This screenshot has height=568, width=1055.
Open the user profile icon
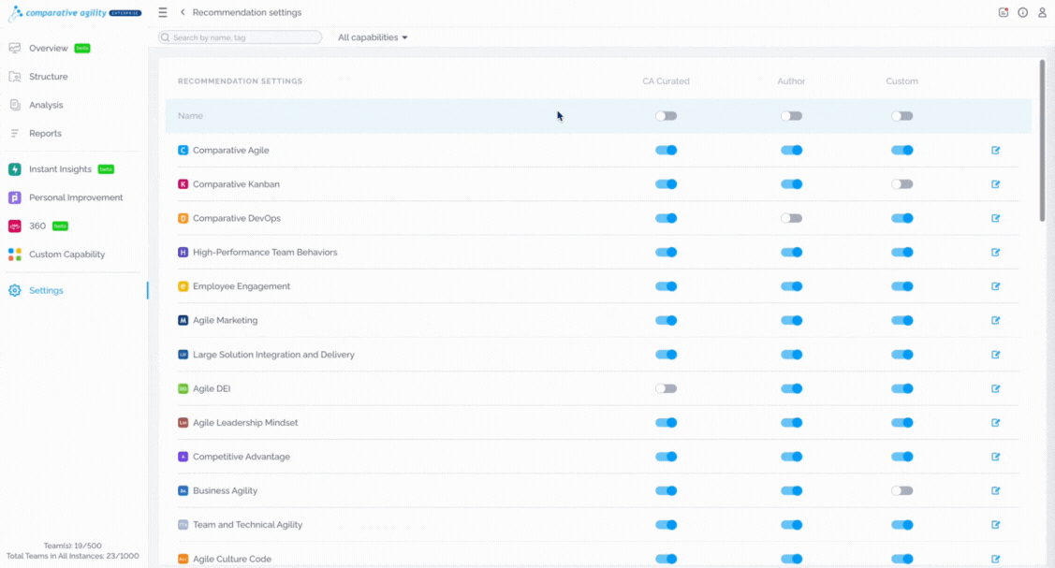click(1042, 13)
